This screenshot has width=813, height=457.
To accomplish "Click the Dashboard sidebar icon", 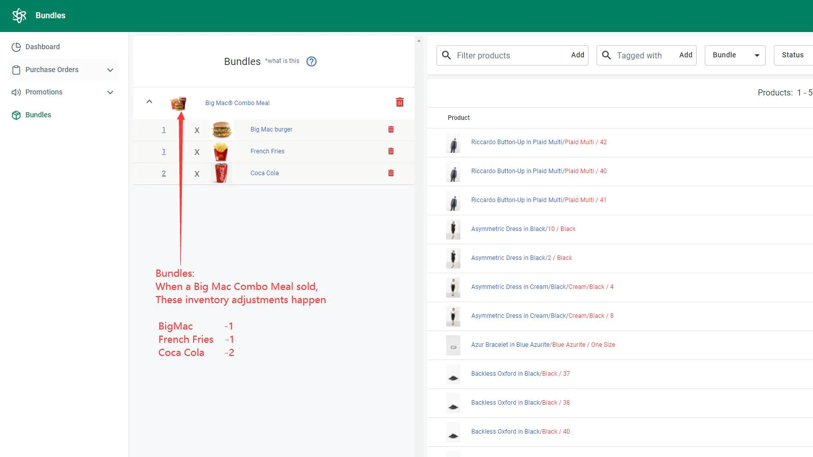I will [16, 47].
